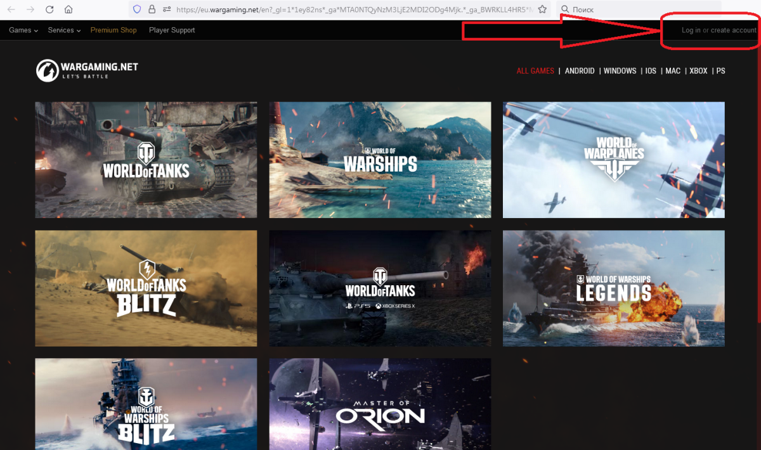Filter games by XBOX

coord(698,71)
